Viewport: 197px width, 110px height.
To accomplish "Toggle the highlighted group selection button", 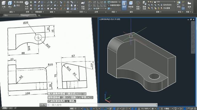I will point(183,9).
